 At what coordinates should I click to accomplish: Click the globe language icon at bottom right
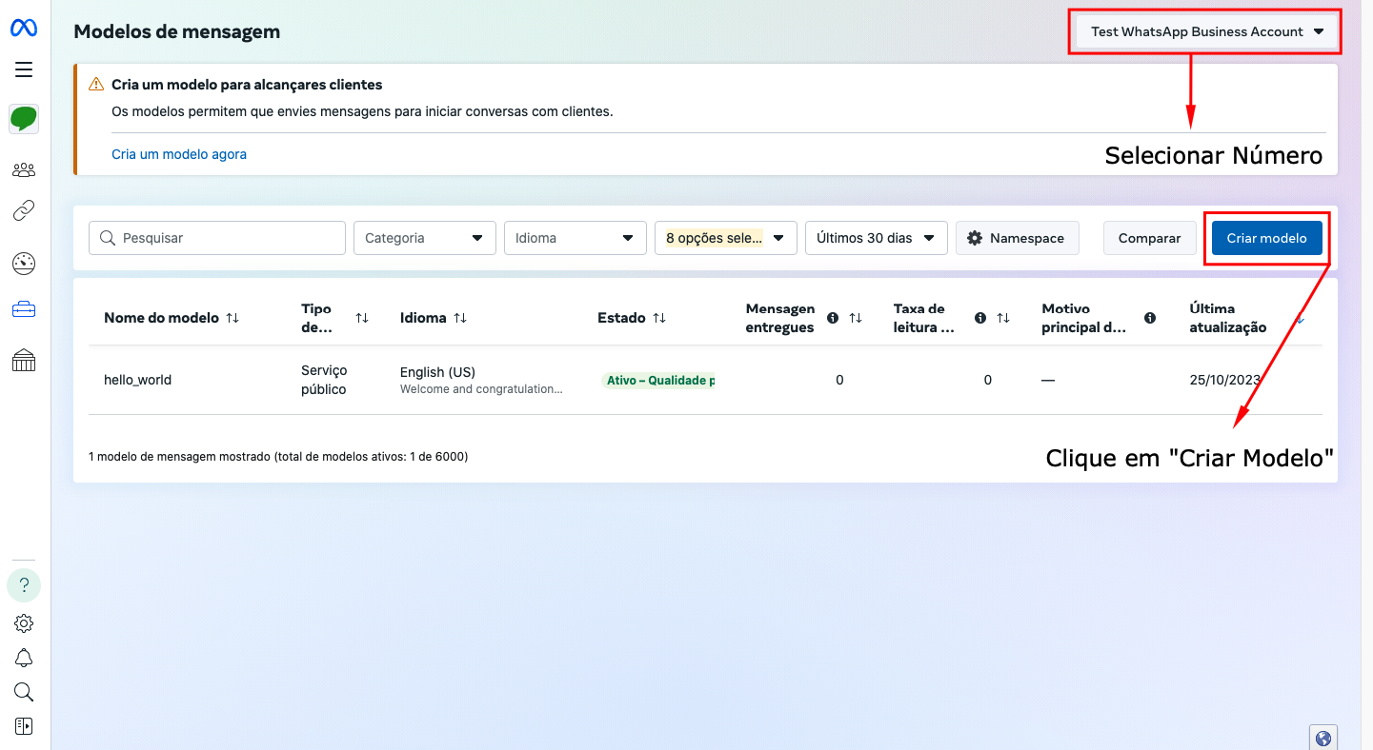pos(1323,737)
